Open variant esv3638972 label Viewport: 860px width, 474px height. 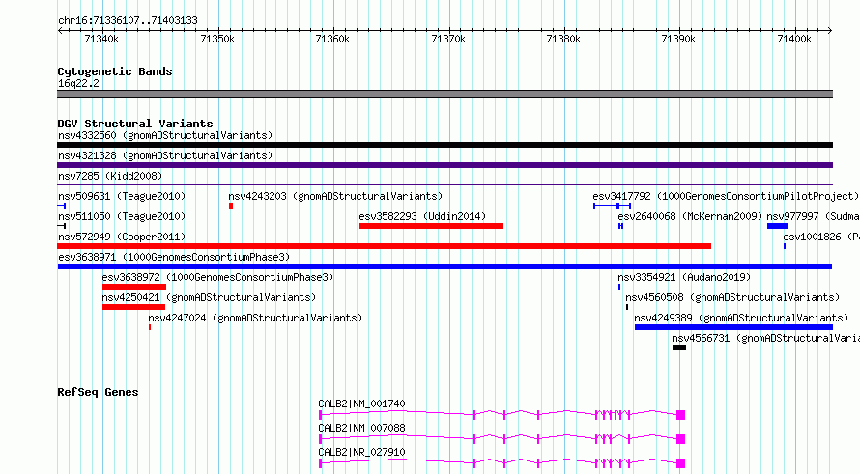pyautogui.click(x=217, y=277)
